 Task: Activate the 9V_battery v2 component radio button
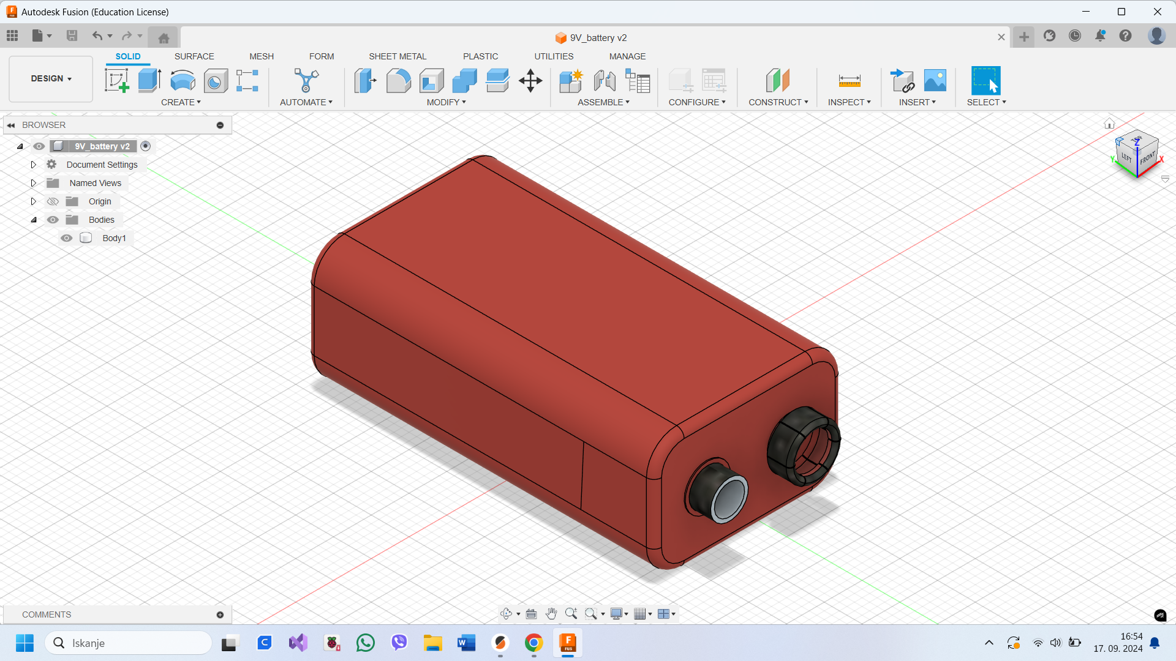pos(145,146)
